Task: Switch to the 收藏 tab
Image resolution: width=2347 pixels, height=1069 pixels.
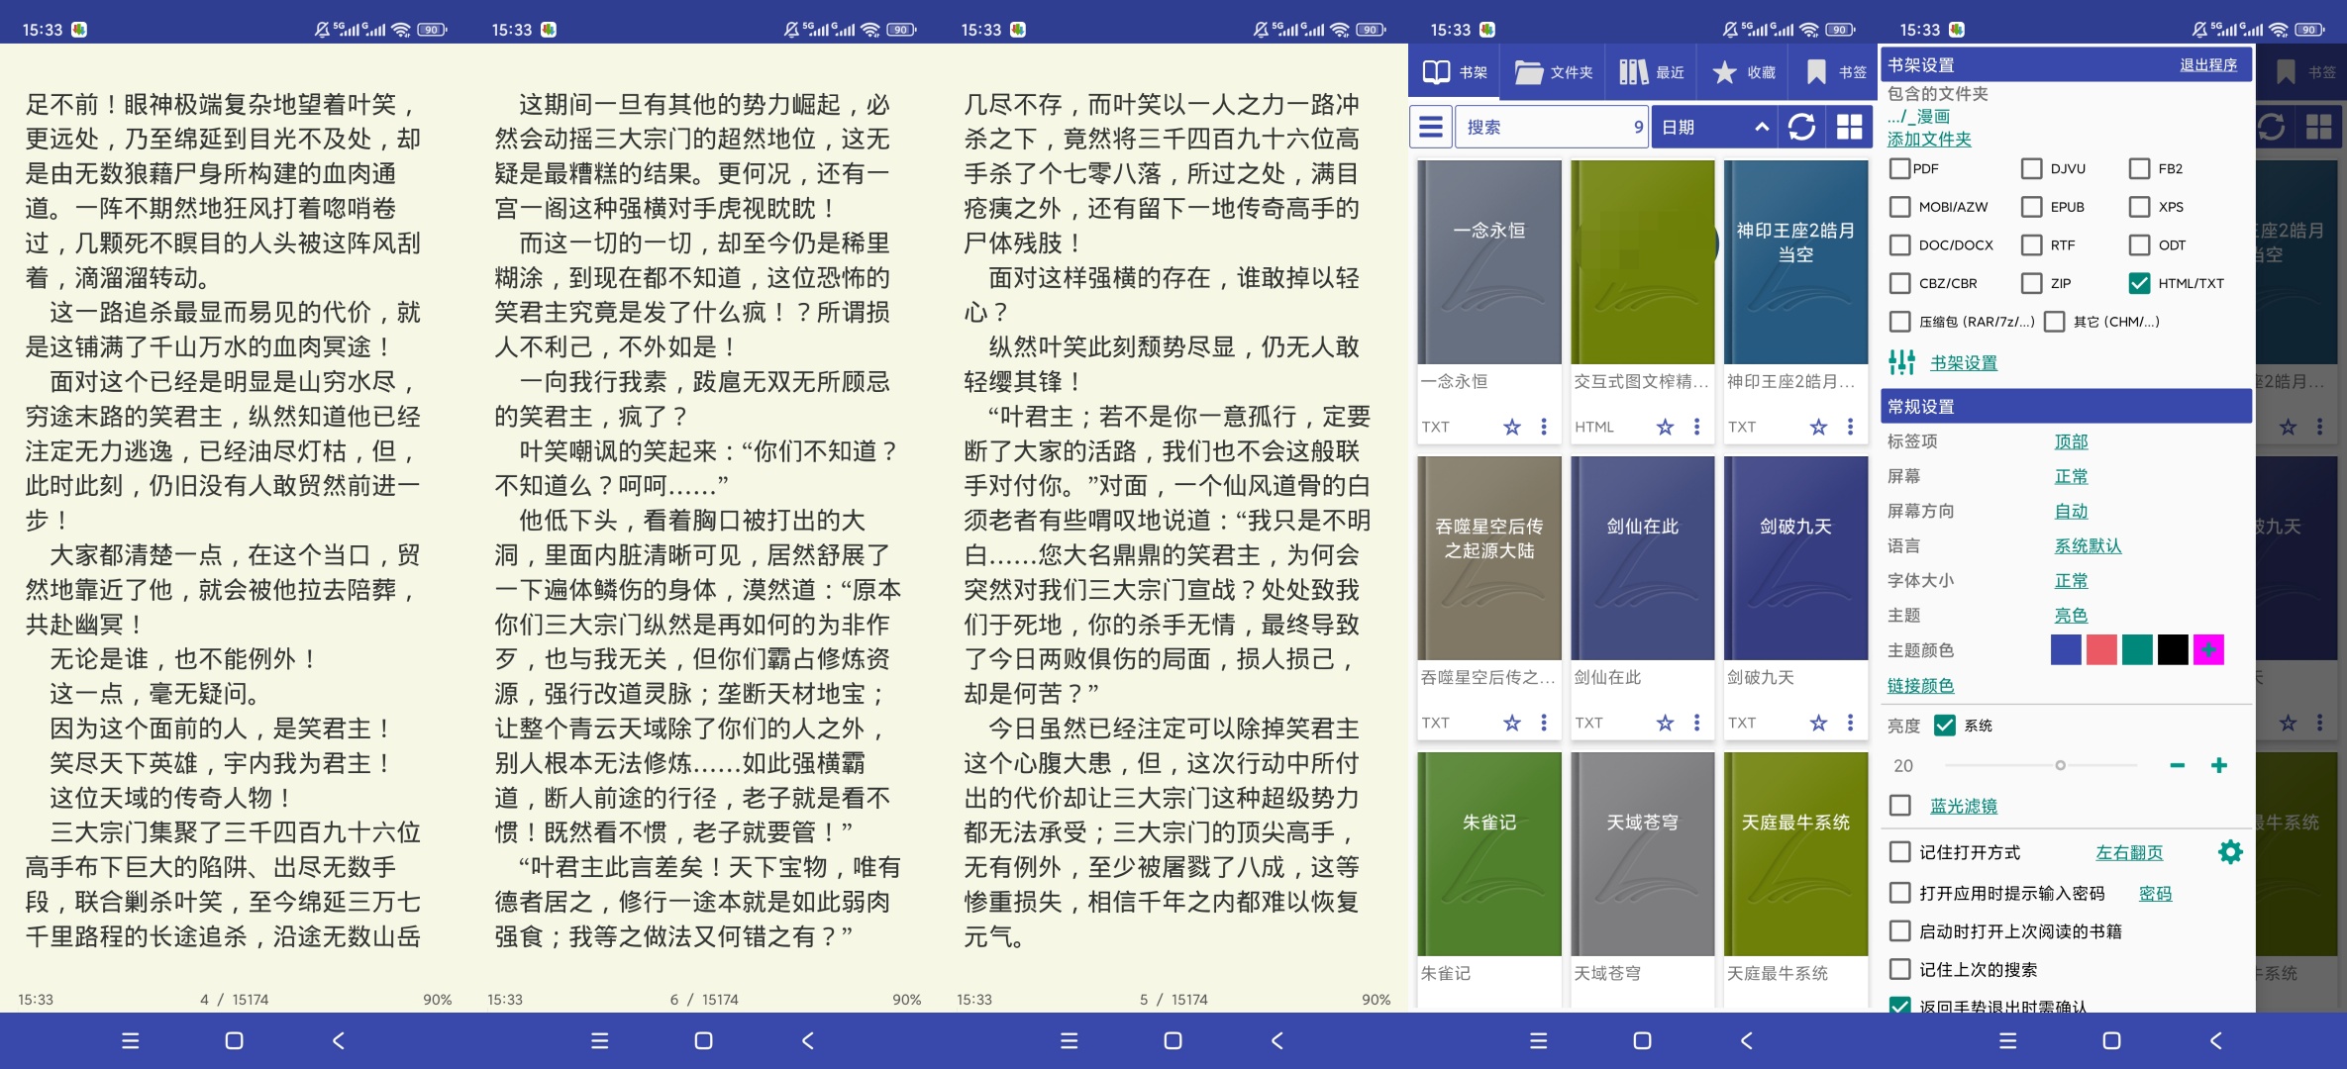Action: tap(1743, 72)
